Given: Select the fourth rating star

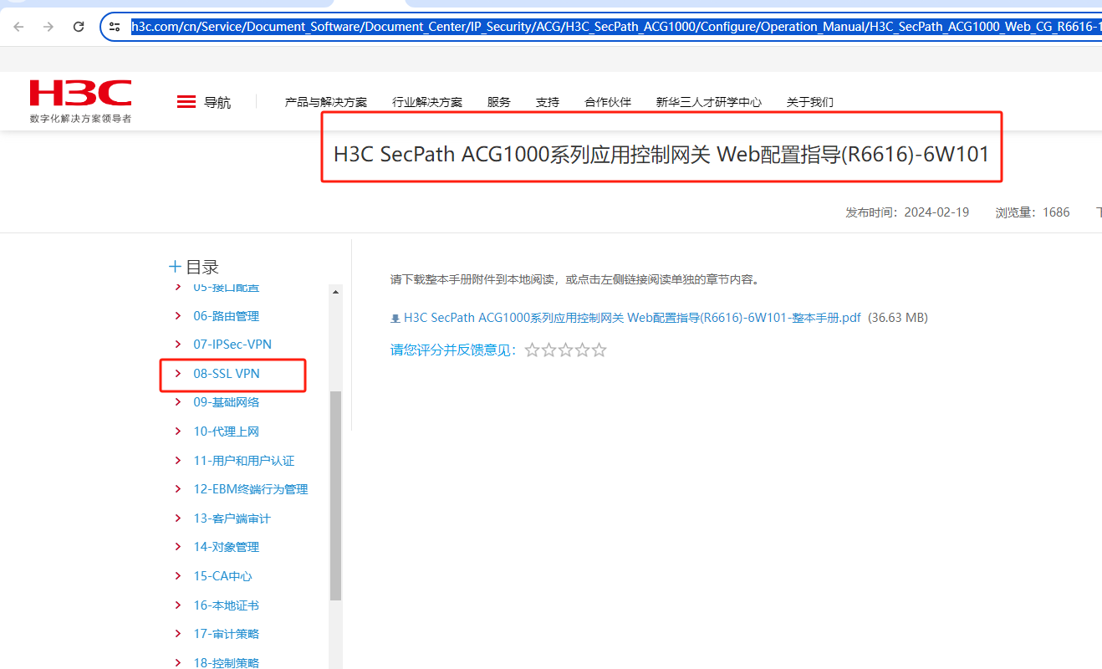Looking at the screenshot, I should click(583, 350).
